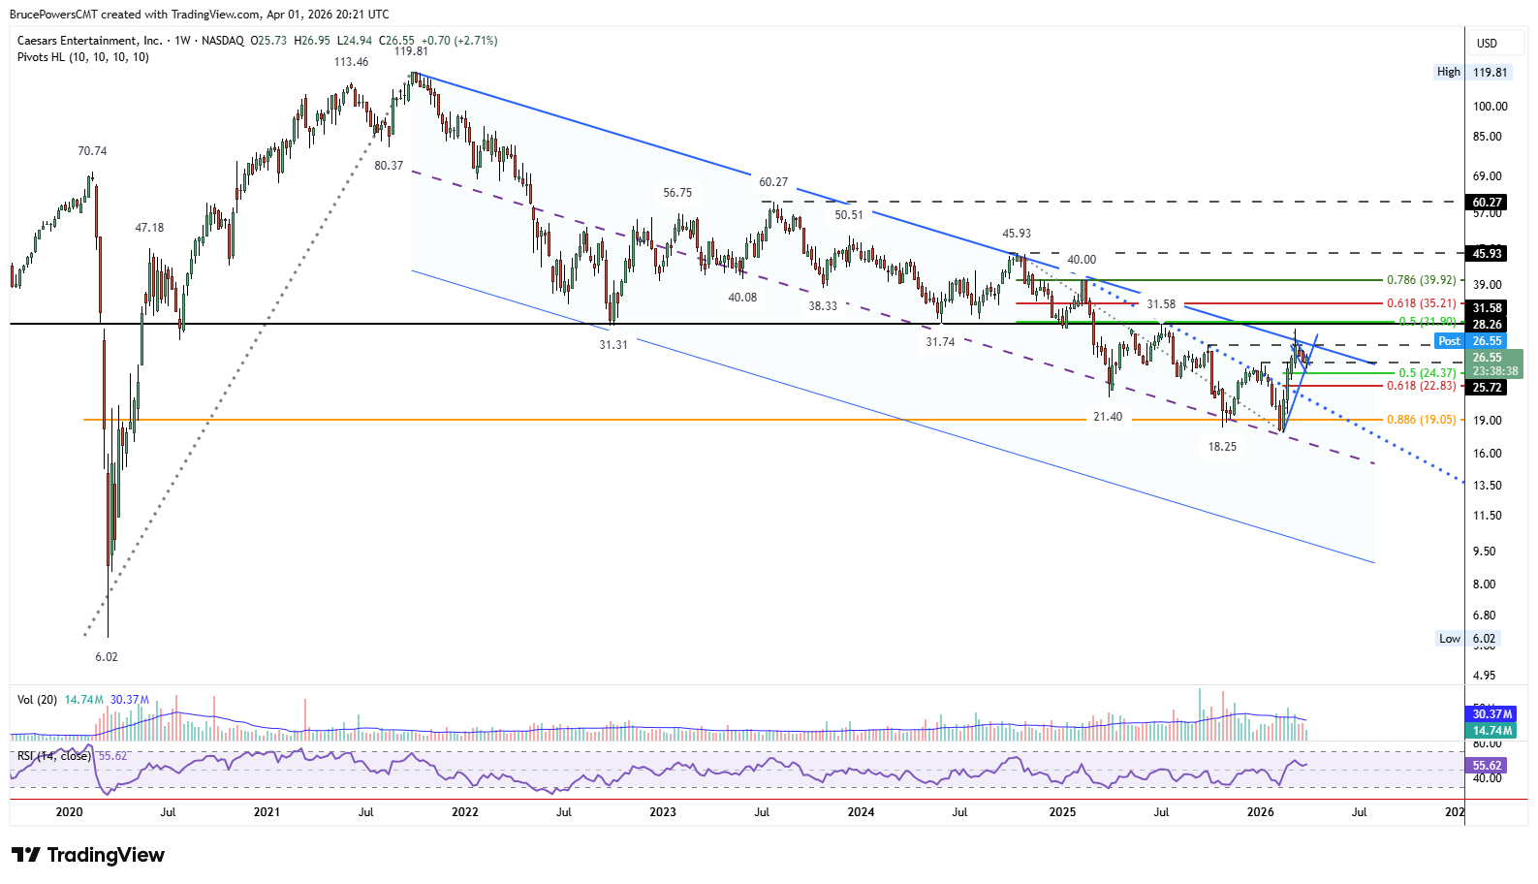Click the 70.74 pivot label
The image size is (1538, 884).
tap(92, 151)
